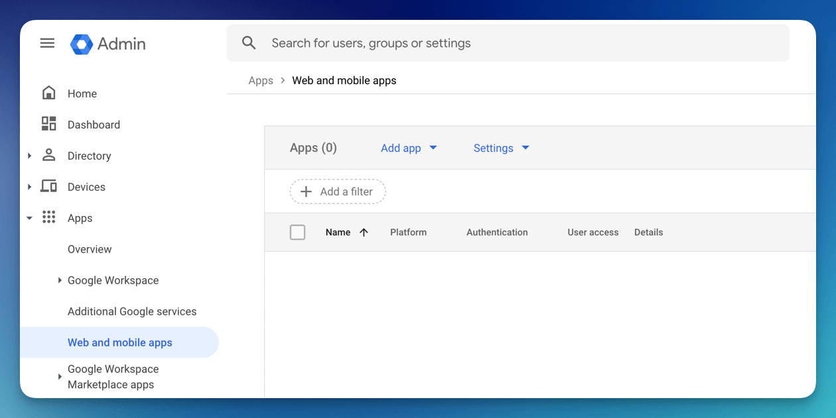This screenshot has height=418, width=836.
Task: Open Overview under Apps
Action: pos(90,249)
